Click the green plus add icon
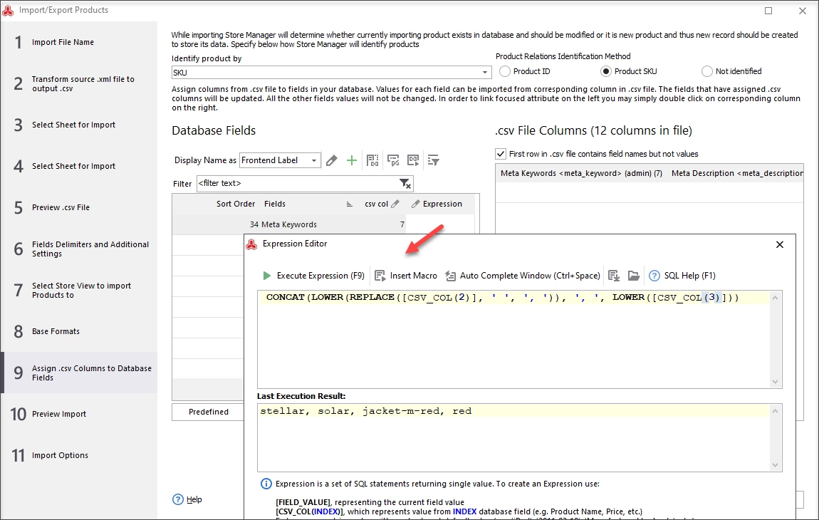The image size is (819, 520). [352, 160]
